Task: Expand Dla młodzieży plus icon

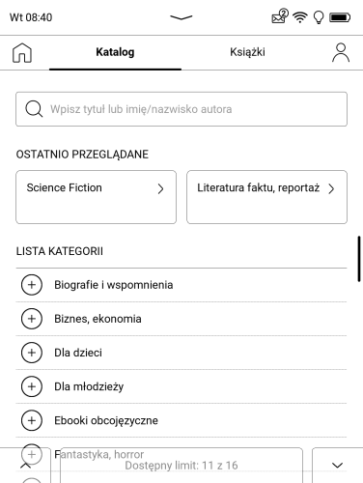Action: [x=32, y=386]
